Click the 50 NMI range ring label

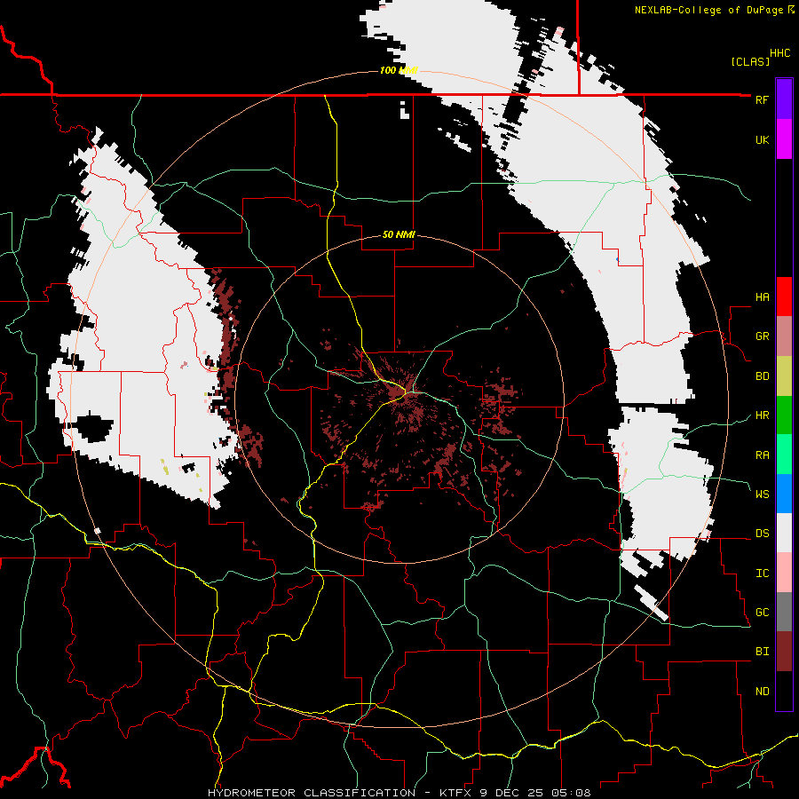399,234
